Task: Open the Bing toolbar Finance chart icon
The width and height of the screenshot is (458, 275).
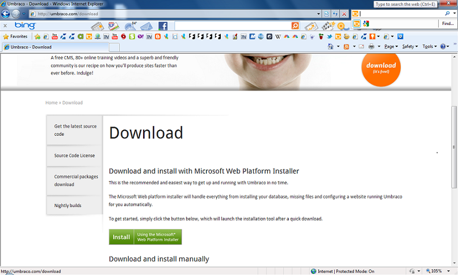Action: (x=312, y=26)
